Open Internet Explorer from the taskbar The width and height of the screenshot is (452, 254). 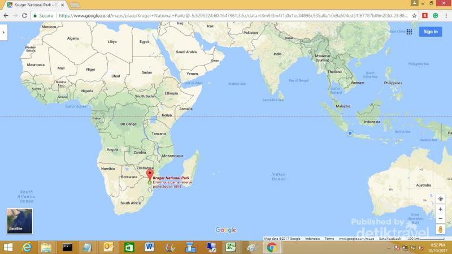pos(27,247)
